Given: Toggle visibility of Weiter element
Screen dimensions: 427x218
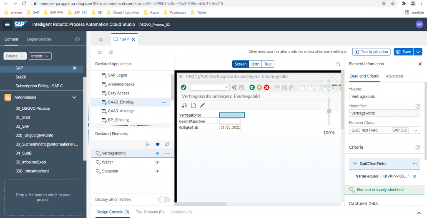Looking at the screenshot, I should pos(157,162).
